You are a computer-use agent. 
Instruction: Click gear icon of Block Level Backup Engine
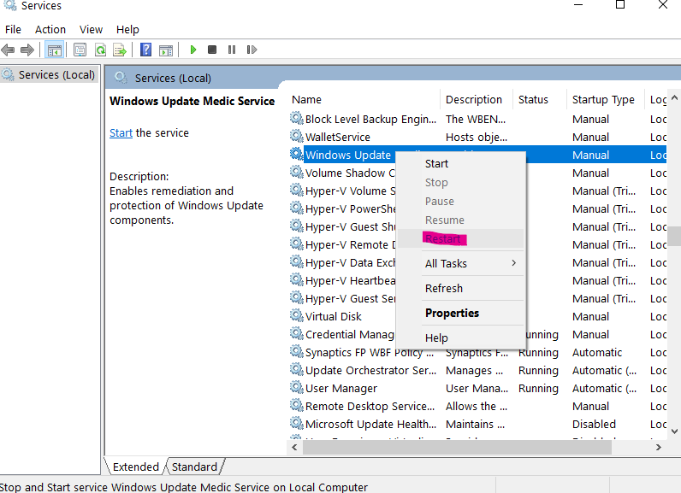297,118
